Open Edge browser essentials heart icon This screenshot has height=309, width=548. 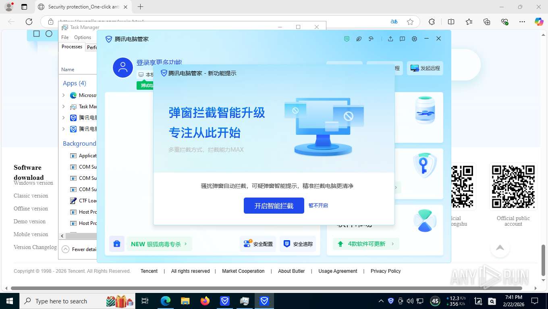pyautogui.click(x=504, y=22)
